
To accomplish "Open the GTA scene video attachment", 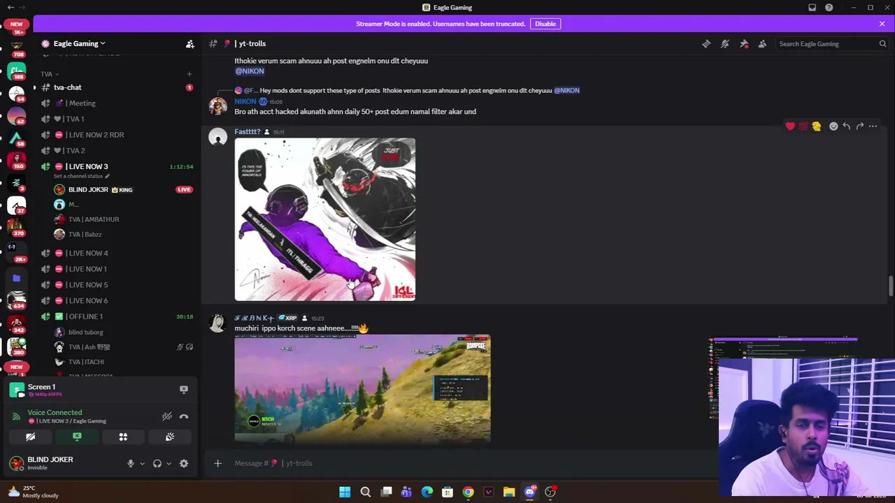I will pyautogui.click(x=362, y=388).
